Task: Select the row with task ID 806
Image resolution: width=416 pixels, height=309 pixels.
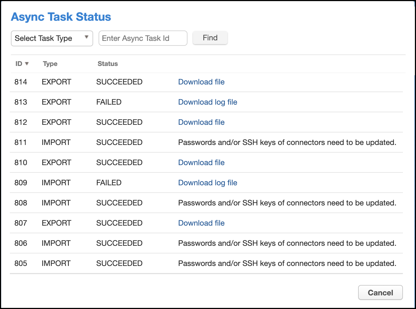Action: pos(21,243)
